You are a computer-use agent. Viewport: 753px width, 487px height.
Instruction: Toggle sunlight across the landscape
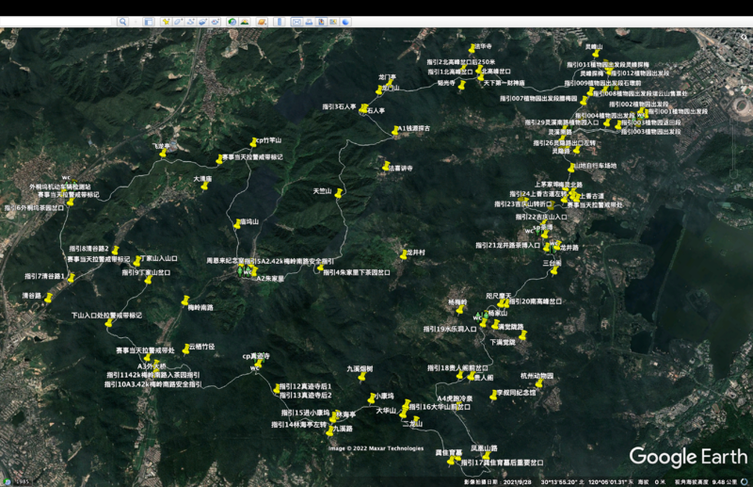245,21
